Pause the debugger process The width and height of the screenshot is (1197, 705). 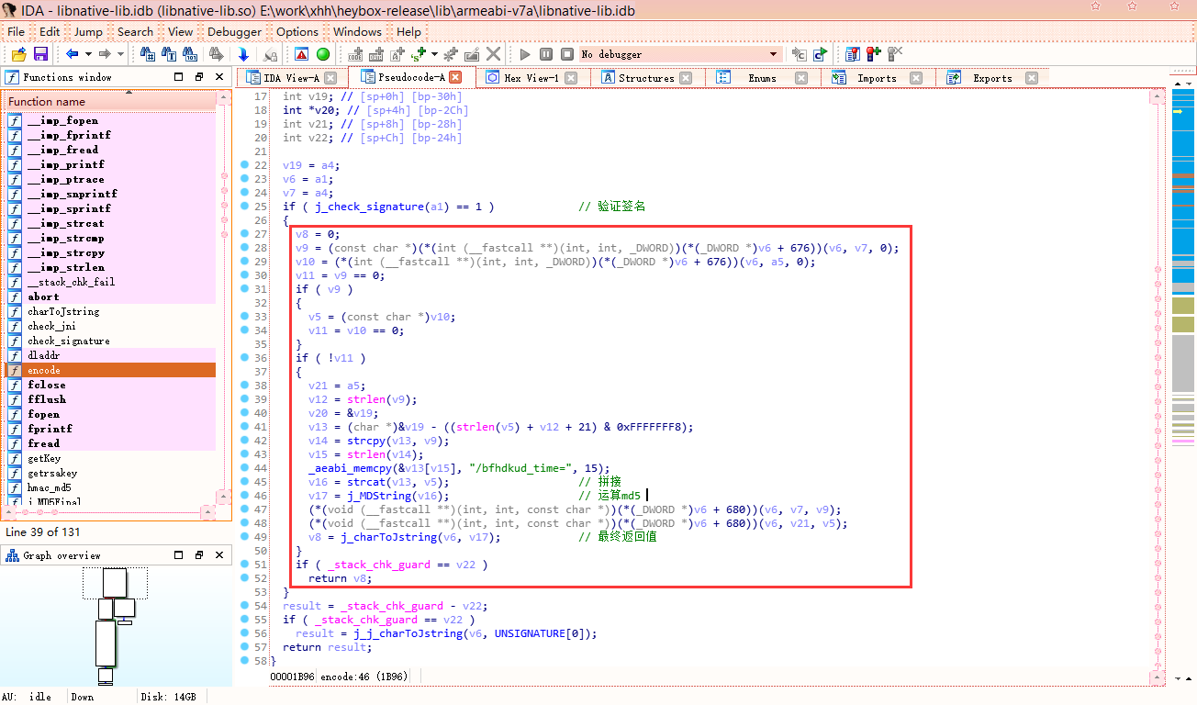tap(546, 55)
